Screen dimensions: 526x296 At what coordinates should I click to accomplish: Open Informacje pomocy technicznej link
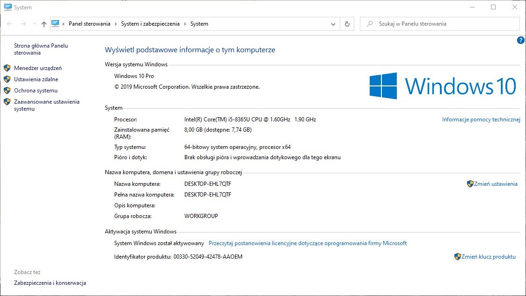pos(481,120)
